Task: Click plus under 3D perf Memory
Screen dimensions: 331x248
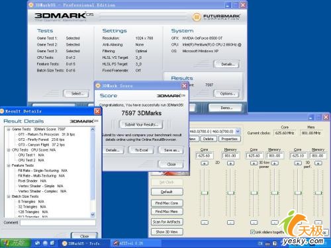Action: click(318, 163)
